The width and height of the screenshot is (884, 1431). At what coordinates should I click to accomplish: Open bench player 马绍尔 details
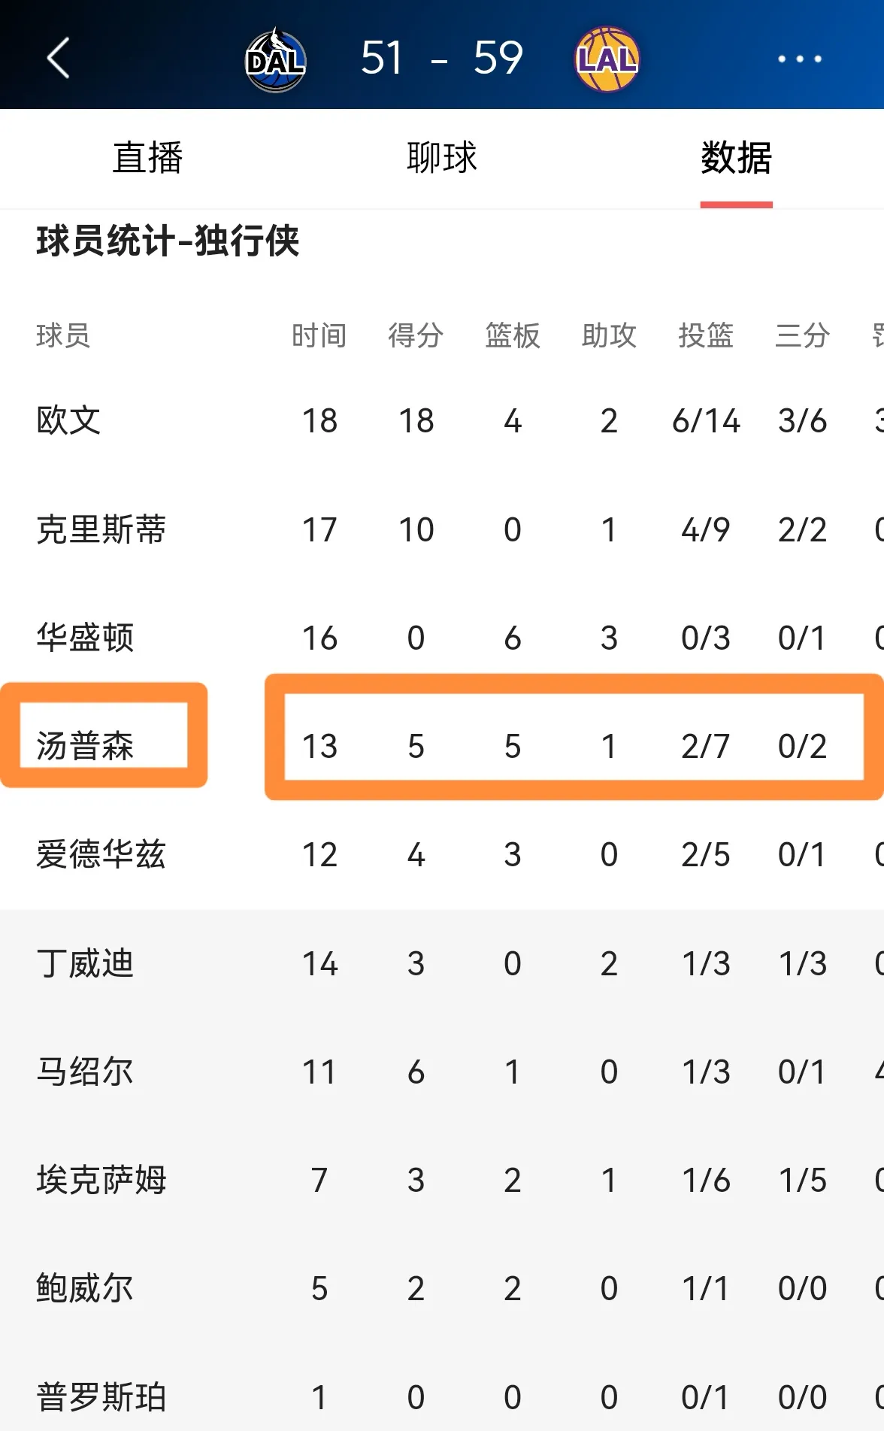85,1072
